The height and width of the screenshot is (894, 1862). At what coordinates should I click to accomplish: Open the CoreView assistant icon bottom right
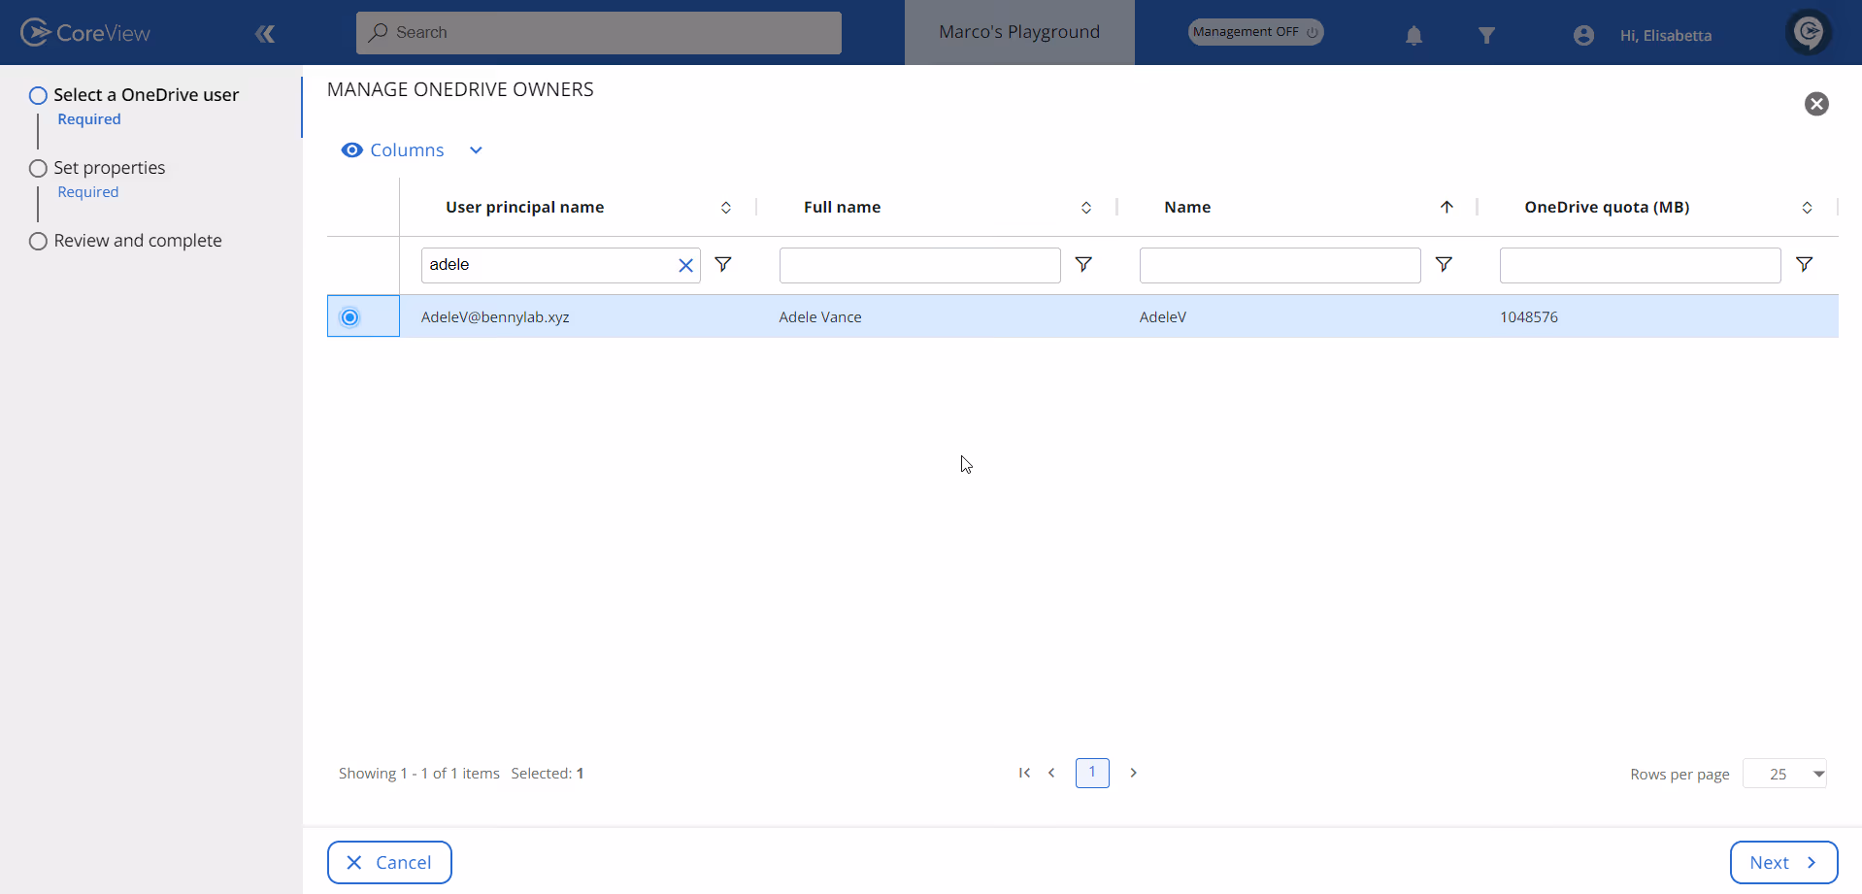[x=1809, y=31]
